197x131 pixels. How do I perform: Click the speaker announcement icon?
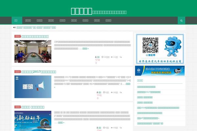click(x=14, y=28)
